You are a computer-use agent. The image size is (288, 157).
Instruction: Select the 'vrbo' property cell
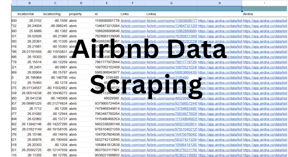[x=81, y=77]
